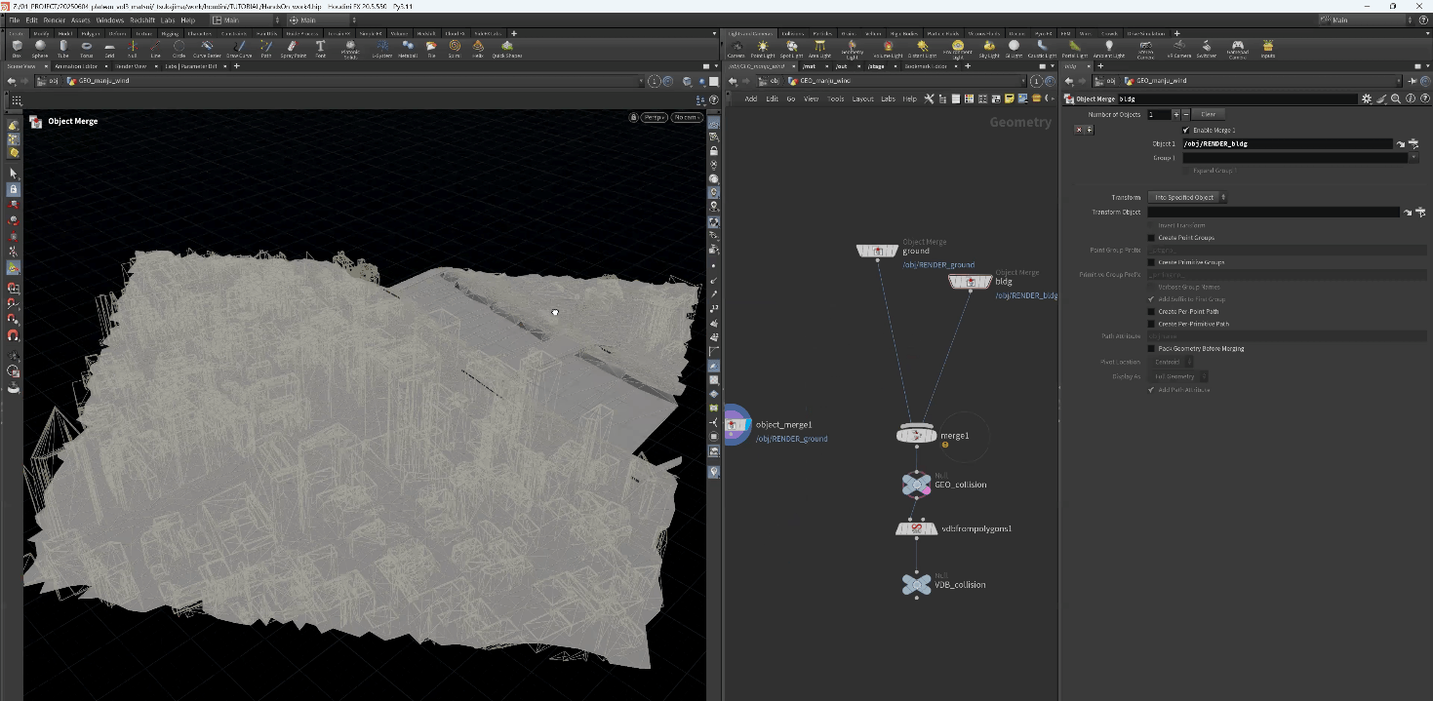Screen dimensions: 1433x701
Task: Check Pack Geometry Before Merging
Action: (x=1151, y=348)
